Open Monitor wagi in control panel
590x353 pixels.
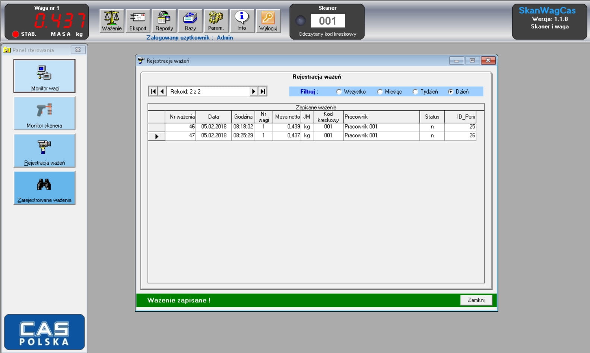44,76
